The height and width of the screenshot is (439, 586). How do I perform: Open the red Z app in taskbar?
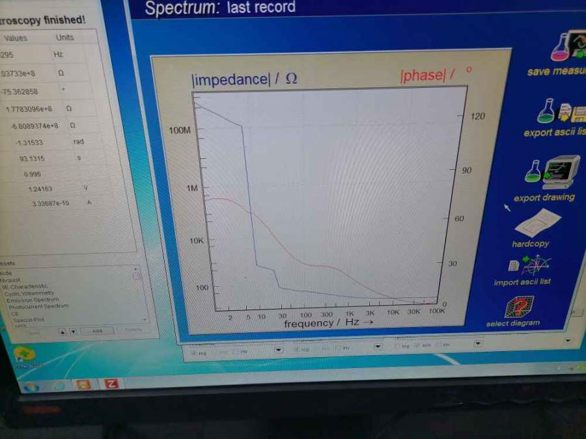[111, 383]
